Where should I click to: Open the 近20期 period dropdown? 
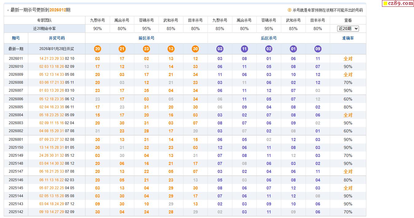pos(348,29)
